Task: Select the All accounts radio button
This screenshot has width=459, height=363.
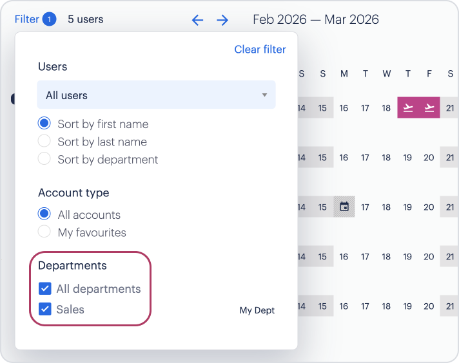Action: tap(44, 214)
